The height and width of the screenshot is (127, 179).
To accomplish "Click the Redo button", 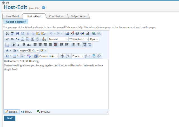I will pos(58,33).
